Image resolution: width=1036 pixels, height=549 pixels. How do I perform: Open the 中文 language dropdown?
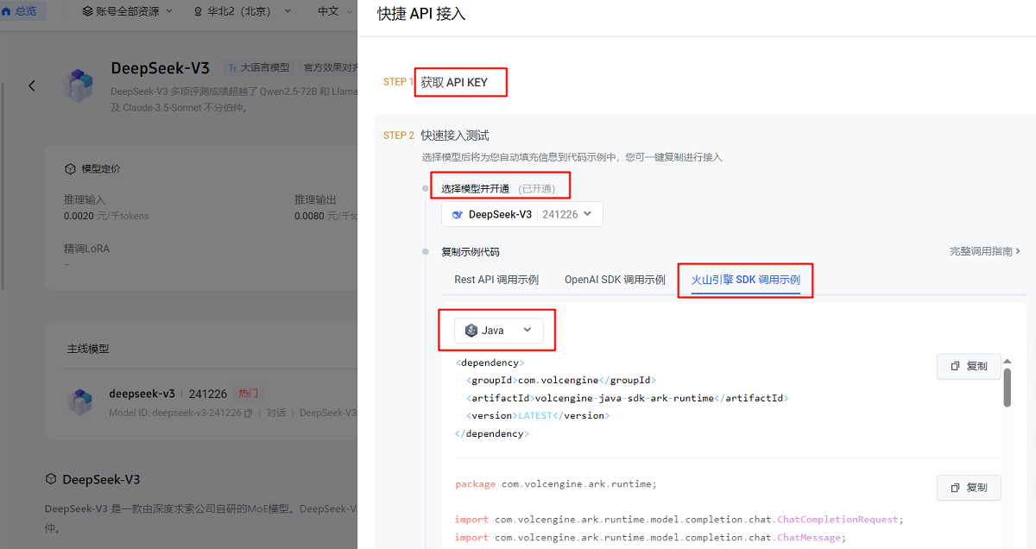pos(335,11)
